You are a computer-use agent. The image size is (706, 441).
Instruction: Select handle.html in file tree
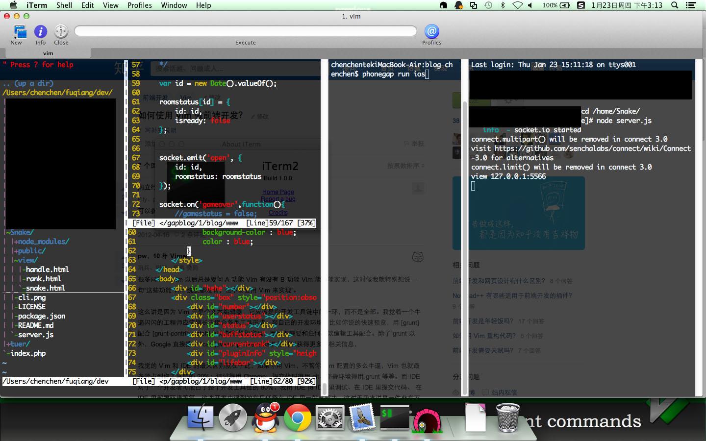[47, 269]
